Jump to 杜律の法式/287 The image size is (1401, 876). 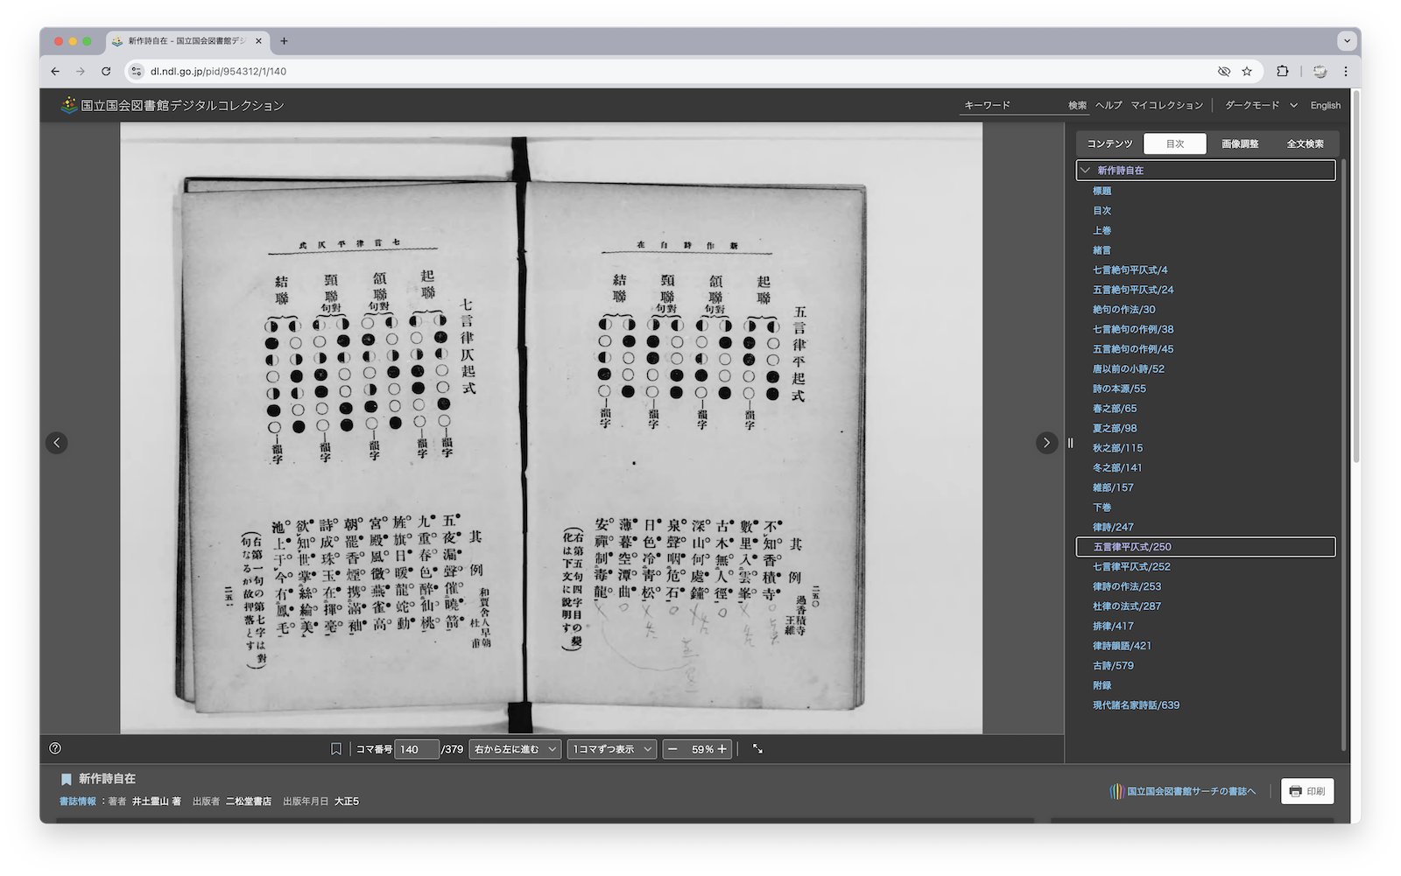point(1127,606)
